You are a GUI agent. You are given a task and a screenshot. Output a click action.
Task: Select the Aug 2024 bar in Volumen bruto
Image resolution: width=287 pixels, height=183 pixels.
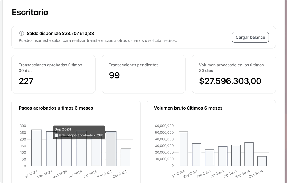tap(236, 155)
